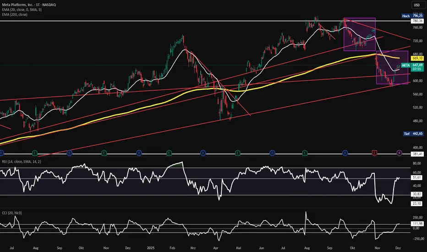Click the red earnings marker near November

[374, 153]
